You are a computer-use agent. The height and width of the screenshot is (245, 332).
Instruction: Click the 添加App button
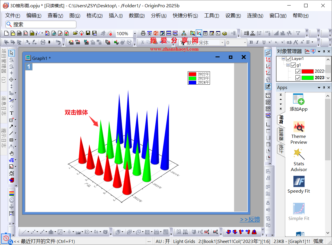299,103
